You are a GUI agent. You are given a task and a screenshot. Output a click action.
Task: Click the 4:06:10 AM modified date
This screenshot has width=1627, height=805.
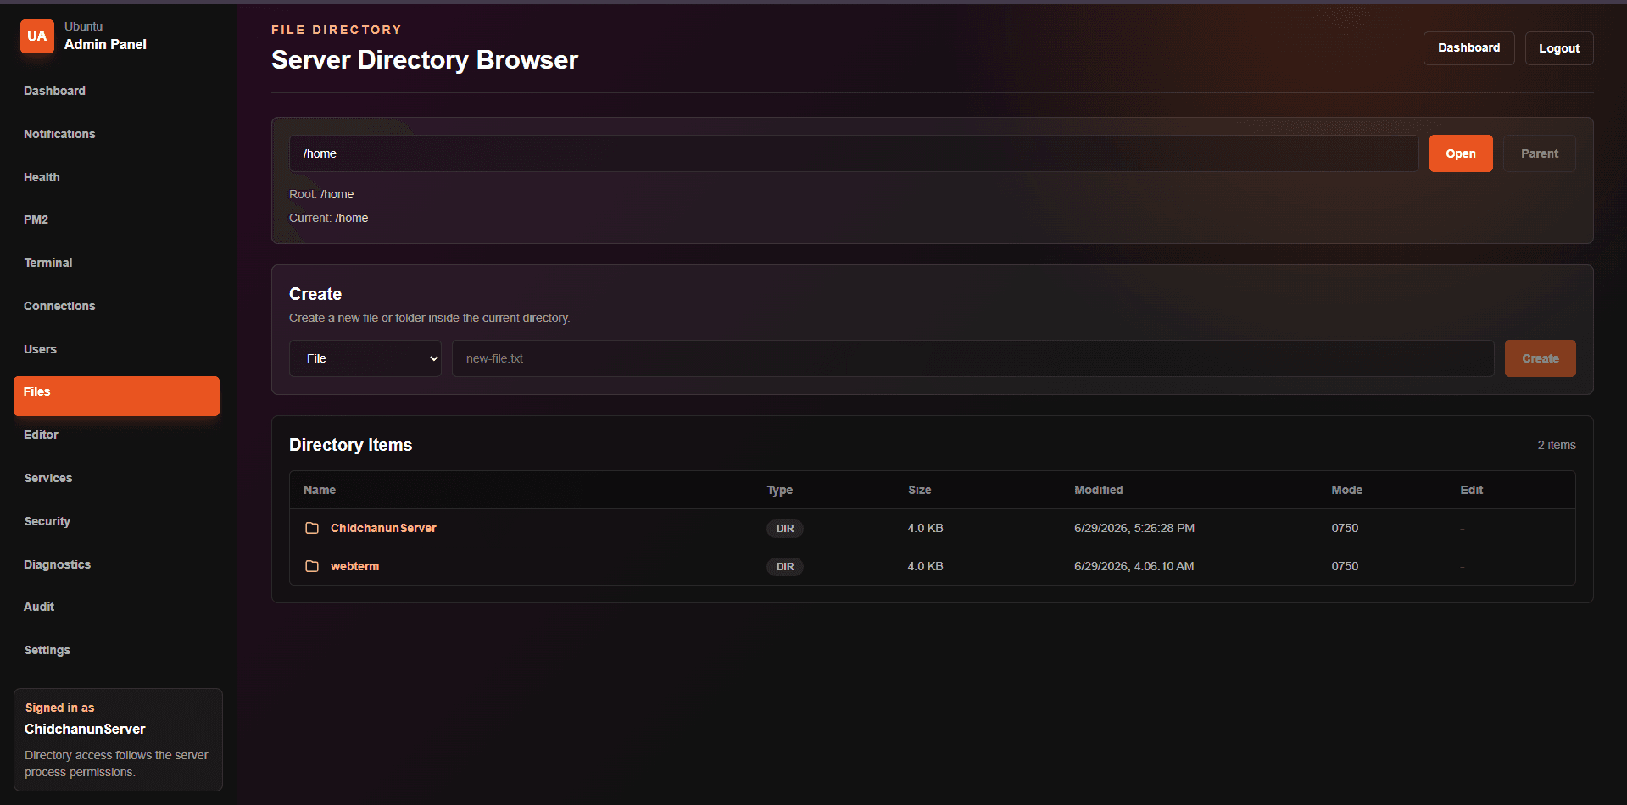(1134, 566)
